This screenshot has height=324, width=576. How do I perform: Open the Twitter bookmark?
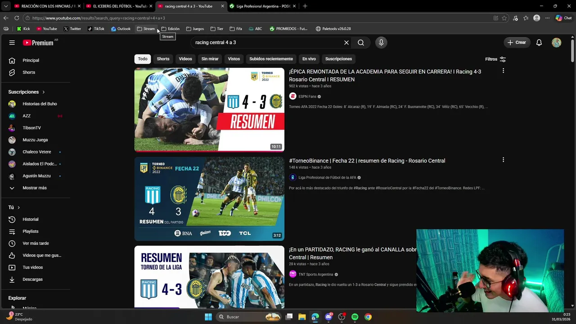point(72,29)
